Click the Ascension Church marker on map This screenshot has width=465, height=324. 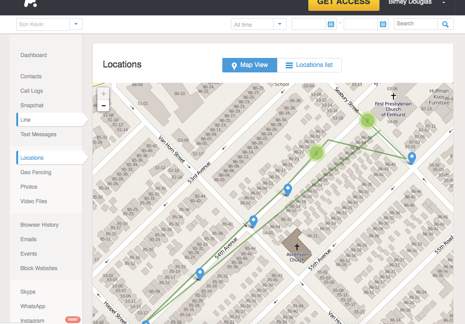tap(297, 247)
